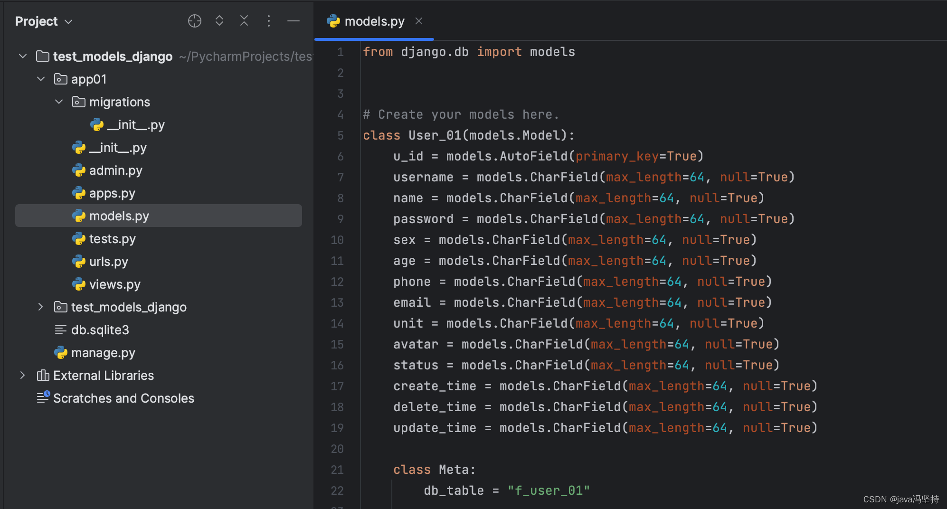Switch to the models.py editor tab
This screenshot has height=509, width=947.
point(375,21)
